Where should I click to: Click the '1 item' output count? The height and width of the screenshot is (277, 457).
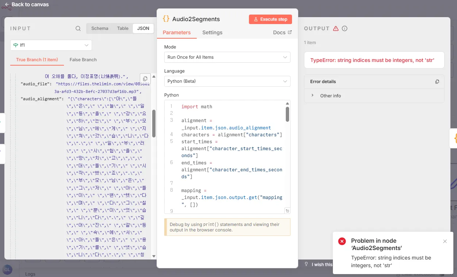point(310,43)
